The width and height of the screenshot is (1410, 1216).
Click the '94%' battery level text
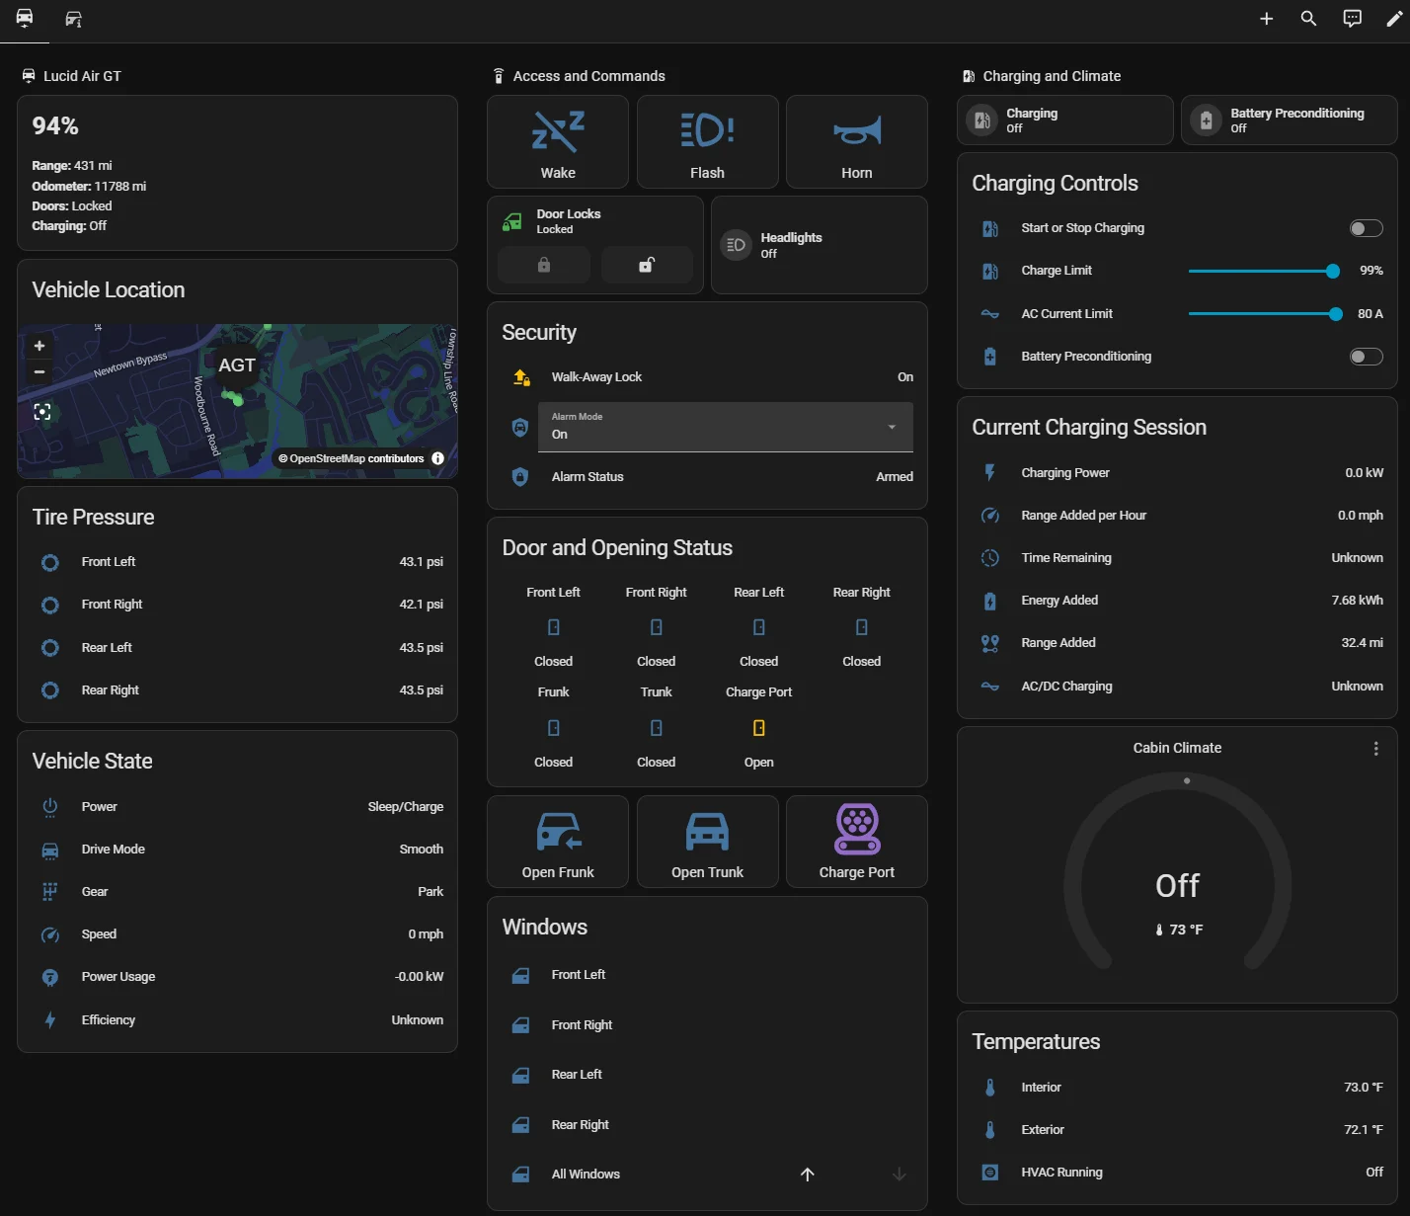[x=55, y=126]
